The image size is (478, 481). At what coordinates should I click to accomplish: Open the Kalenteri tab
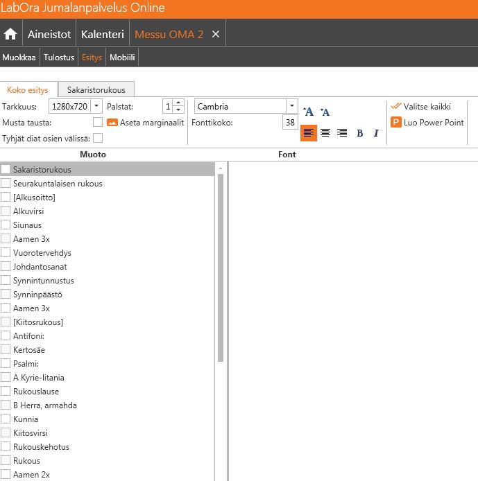coord(103,34)
